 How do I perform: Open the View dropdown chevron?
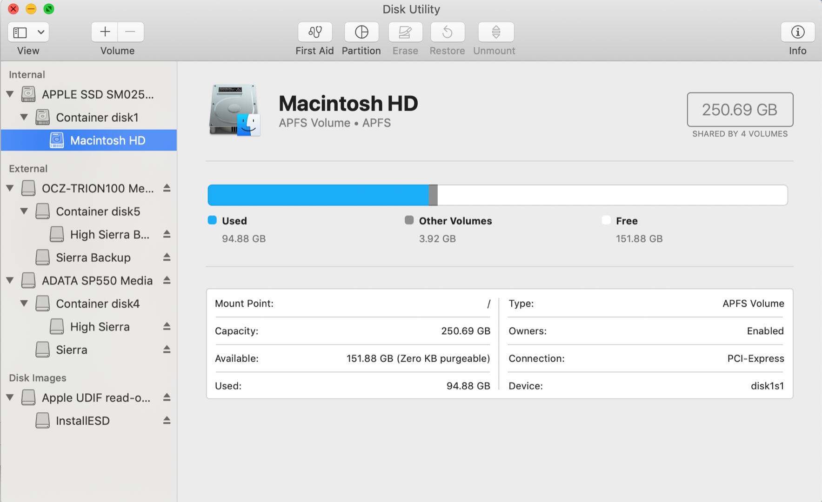tap(41, 33)
